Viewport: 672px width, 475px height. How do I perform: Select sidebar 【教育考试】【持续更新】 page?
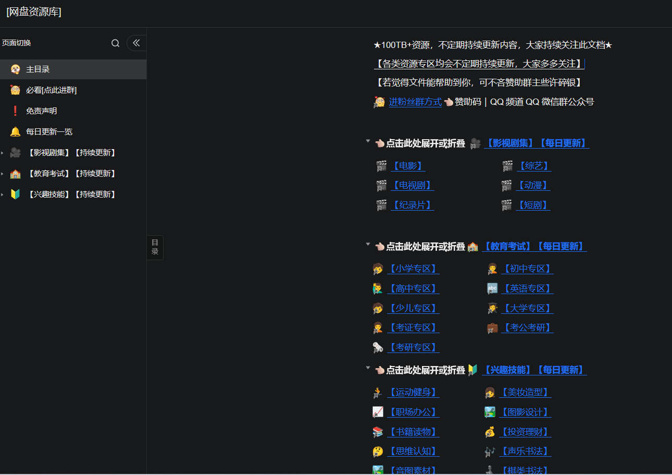click(73, 174)
